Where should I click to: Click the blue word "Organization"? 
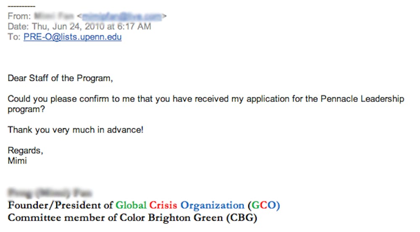[x=212, y=206]
